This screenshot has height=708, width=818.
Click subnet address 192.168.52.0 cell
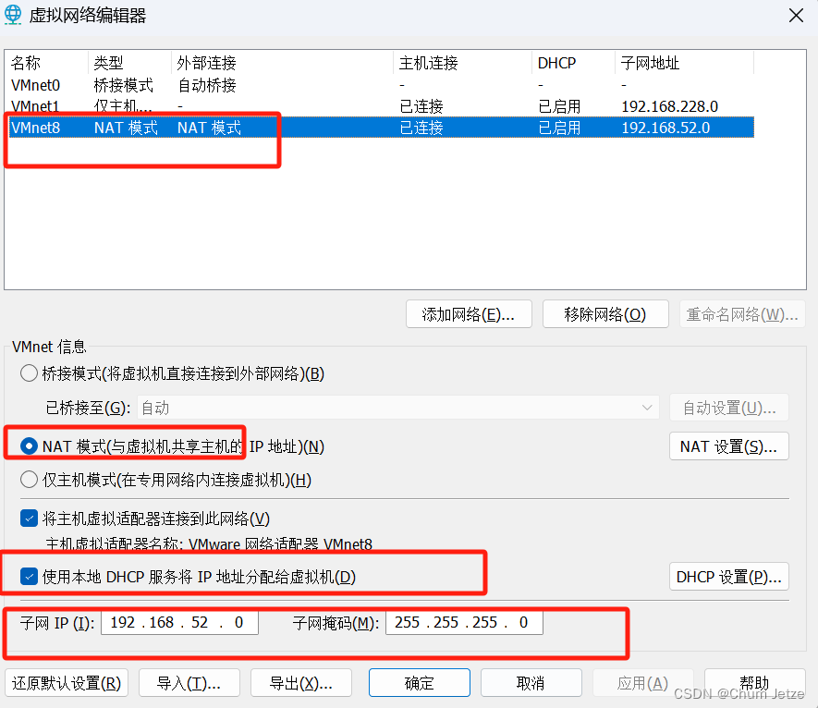pyautogui.click(x=665, y=128)
